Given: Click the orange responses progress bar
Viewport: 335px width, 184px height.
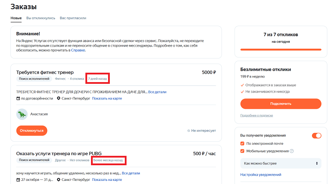Looking at the screenshot, I should (281, 49).
